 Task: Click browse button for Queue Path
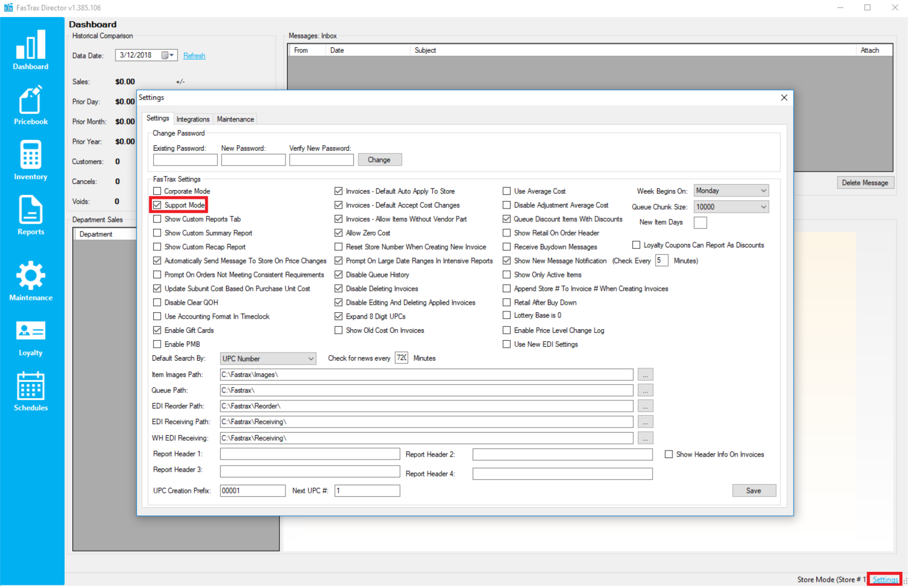coord(645,390)
